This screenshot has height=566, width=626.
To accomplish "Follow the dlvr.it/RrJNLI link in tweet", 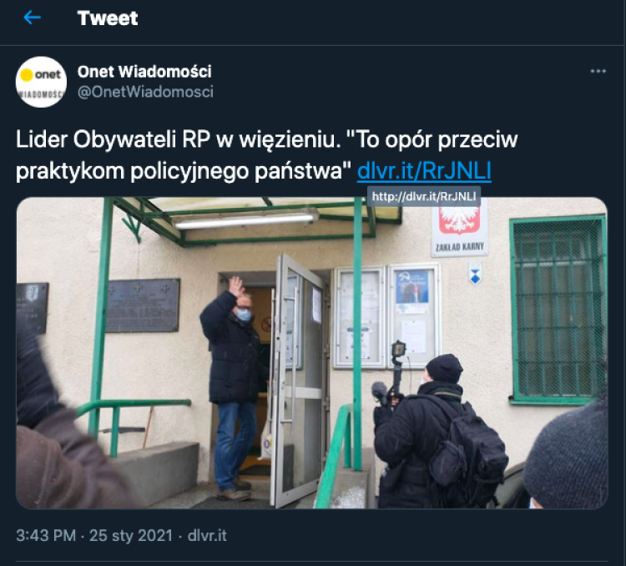I will pyautogui.click(x=424, y=171).
